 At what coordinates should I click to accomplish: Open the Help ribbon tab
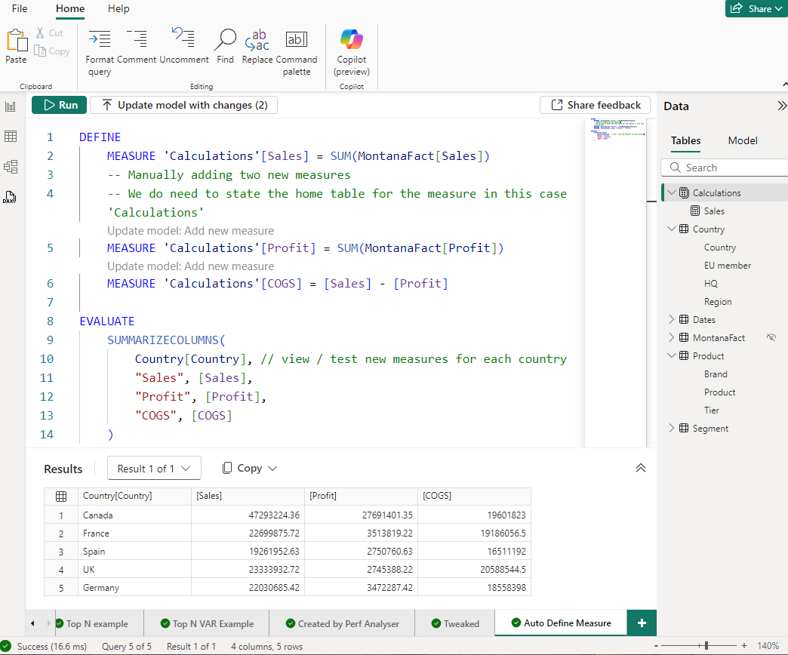119,8
